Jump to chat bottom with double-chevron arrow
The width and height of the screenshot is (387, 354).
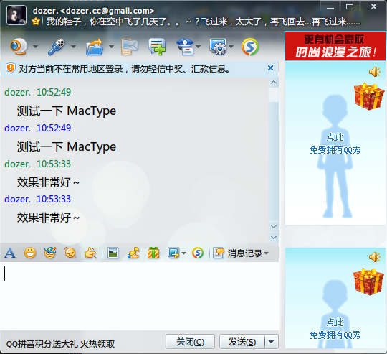274,238
